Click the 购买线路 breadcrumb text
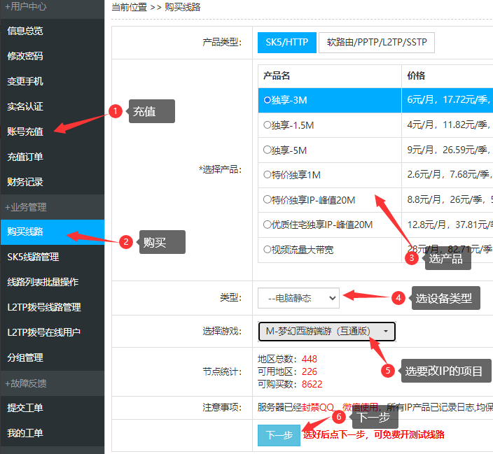This screenshot has width=493, height=454. coord(182,7)
